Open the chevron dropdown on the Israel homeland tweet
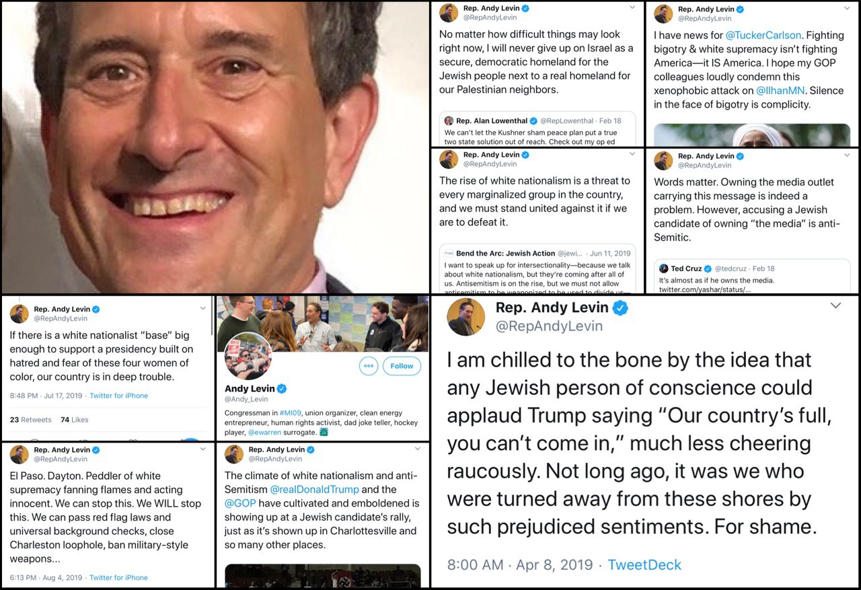This screenshot has width=861, height=590. [632, 7]
